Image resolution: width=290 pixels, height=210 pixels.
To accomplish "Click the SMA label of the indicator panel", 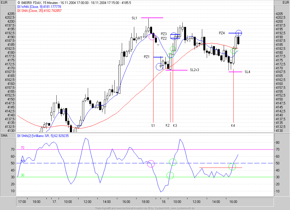I will tap(4, 136).
